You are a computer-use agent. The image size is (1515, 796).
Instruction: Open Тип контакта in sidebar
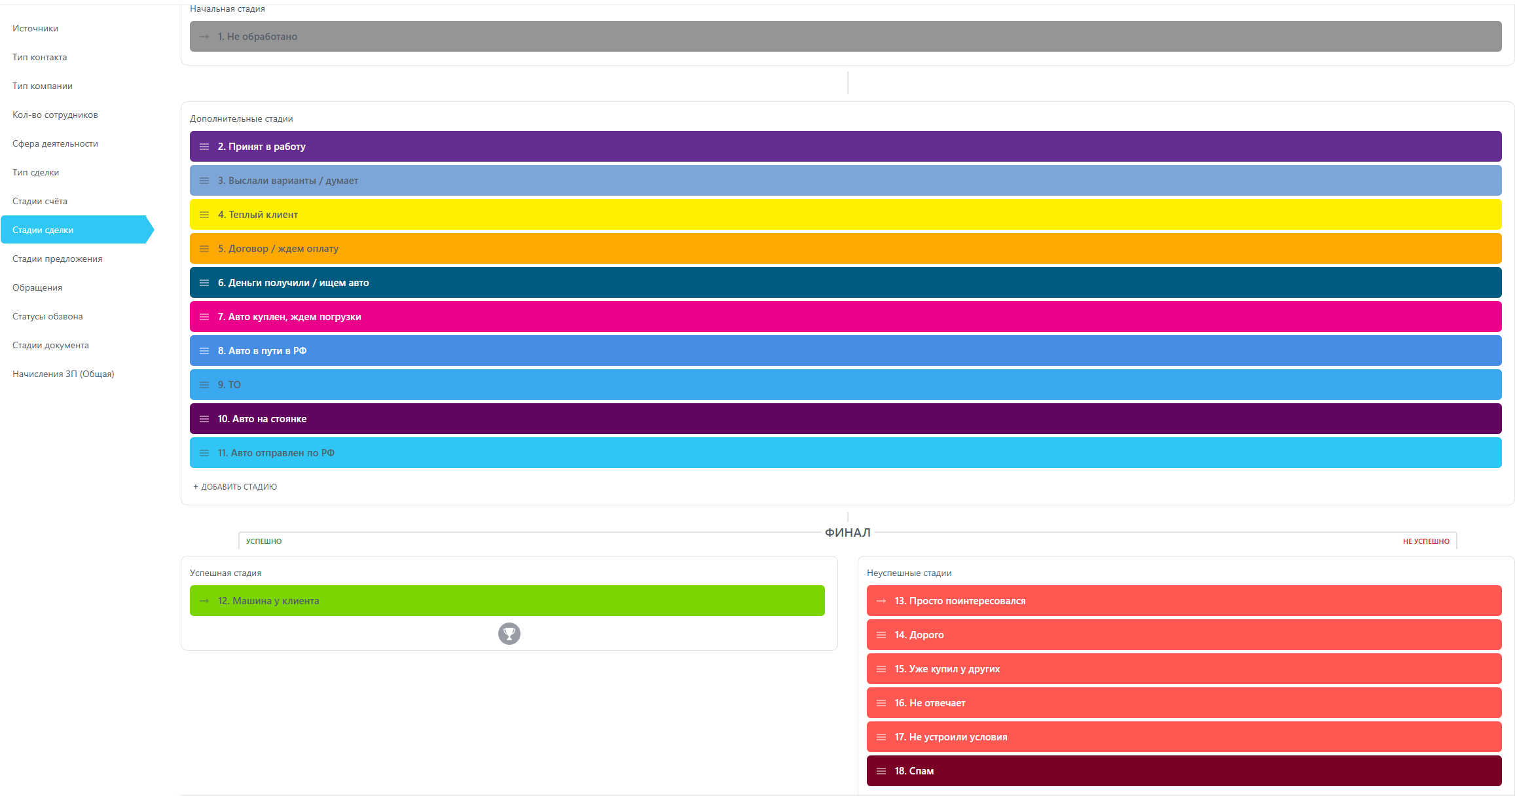pos(40,58)
